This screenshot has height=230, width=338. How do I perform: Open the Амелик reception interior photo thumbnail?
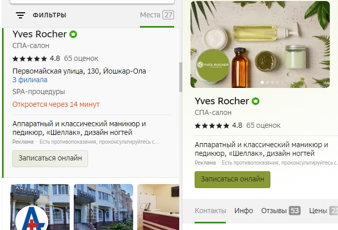click(158, 207)
